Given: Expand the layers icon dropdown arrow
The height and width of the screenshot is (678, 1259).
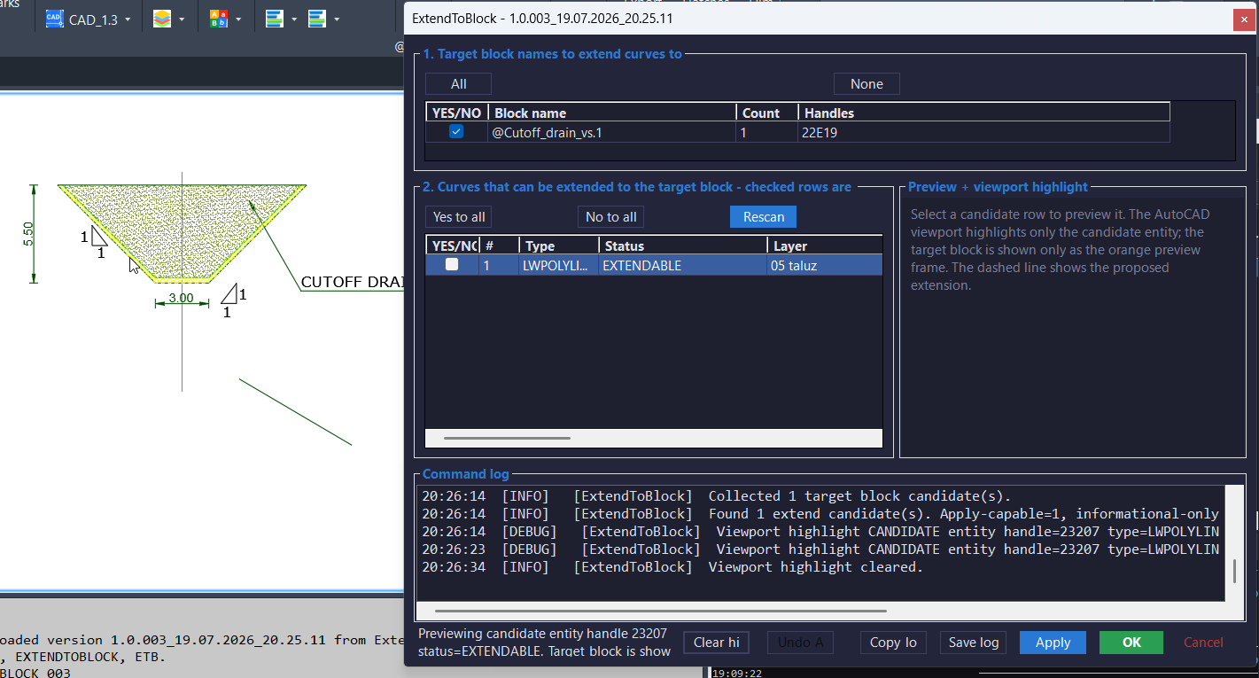Looking at the screenshot, I should 182,19.
